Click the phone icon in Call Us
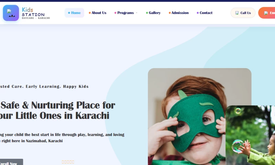Viewport: 275px width, 165px height. click(237, 13)
